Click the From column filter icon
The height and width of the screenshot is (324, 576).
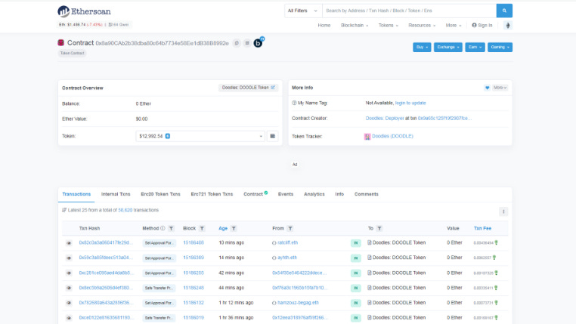click(290, 228)
